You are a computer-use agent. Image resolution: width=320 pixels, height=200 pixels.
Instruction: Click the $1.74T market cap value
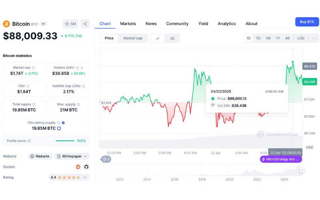tap(17, 74)
